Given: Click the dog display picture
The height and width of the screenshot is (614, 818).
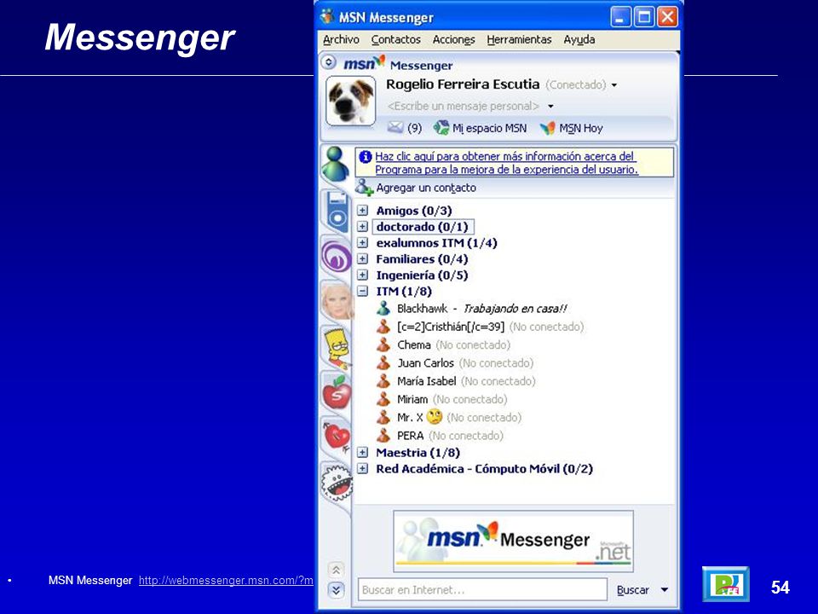Looking at the screenshot, I should click(350, 101).
